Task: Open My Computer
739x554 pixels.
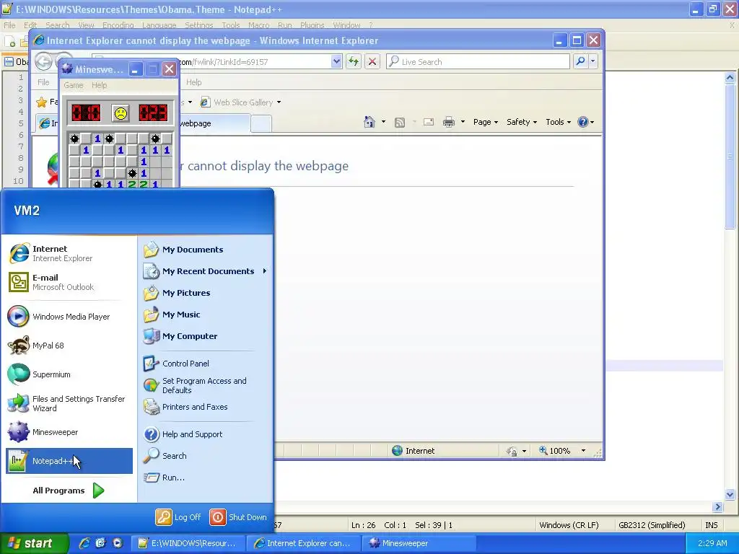Action: click(x=206, y=336)
